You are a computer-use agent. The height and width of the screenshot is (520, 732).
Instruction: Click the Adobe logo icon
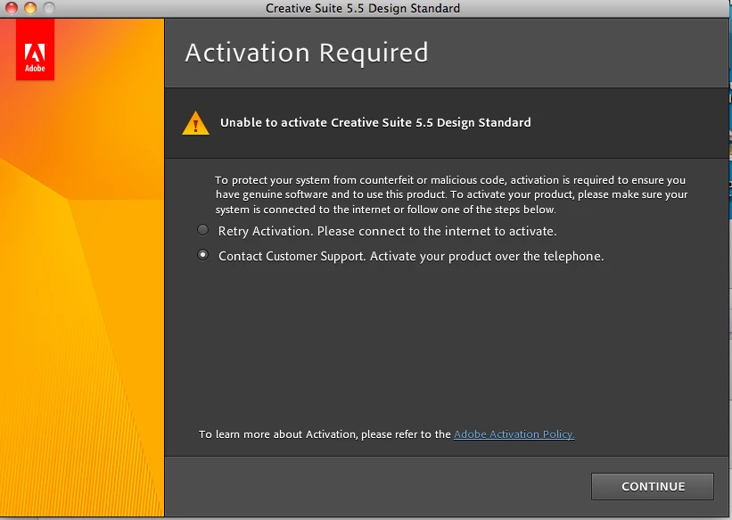[x=35, y=50]
